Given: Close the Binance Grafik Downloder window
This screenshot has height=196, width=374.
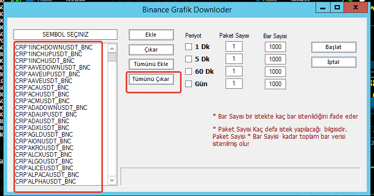Looking at the screenshot, I should pos(355,8).
